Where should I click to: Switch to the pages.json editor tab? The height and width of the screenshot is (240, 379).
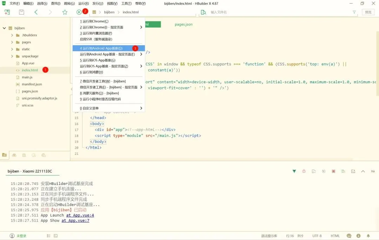(x=184, y=25)
